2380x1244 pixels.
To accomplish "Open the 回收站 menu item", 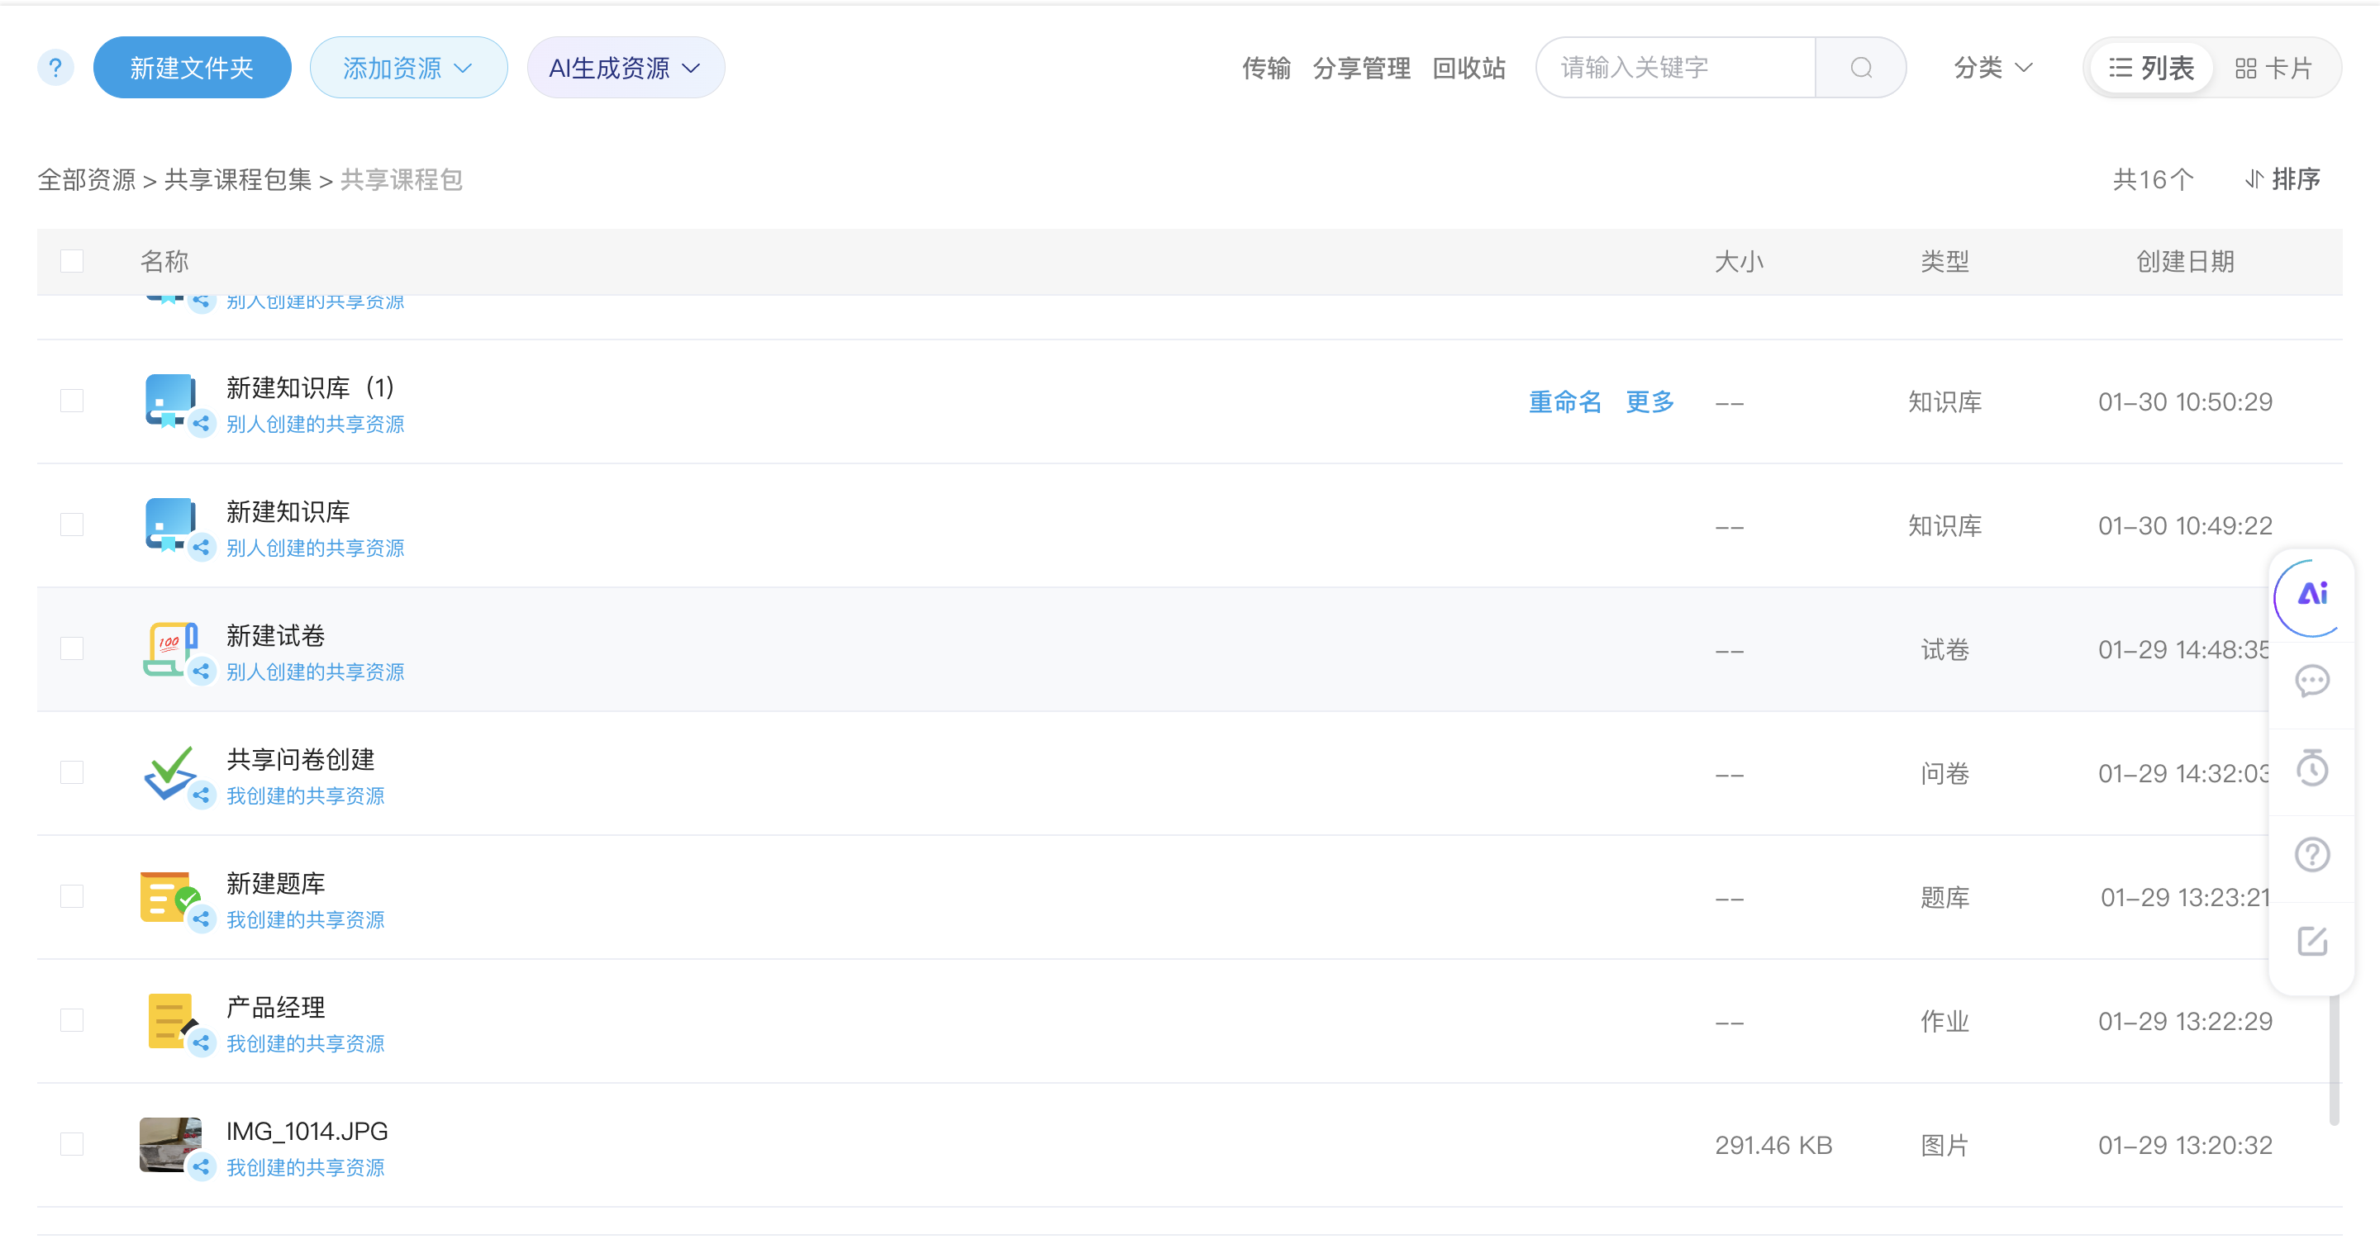I will click(1469, 68).
